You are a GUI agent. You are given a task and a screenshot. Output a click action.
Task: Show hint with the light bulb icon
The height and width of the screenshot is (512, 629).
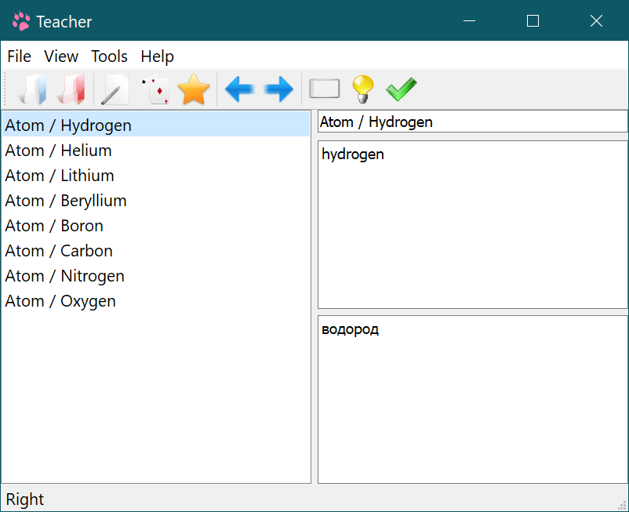362,89
